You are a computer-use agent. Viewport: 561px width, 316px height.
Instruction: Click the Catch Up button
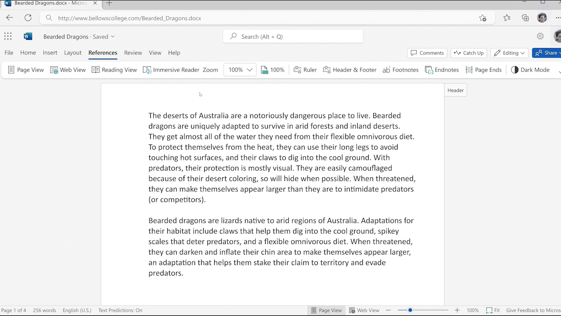(x=469, y=53)
